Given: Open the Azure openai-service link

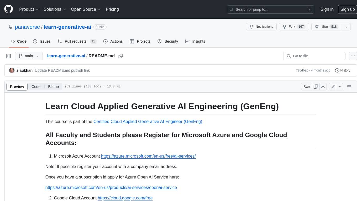Looking at the screenshot, I should pyautogui.click(x=111, y=188).
